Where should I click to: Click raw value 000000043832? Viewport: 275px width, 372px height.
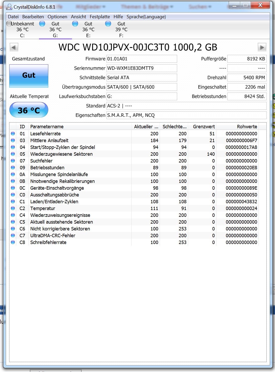[x=242, y=201]
